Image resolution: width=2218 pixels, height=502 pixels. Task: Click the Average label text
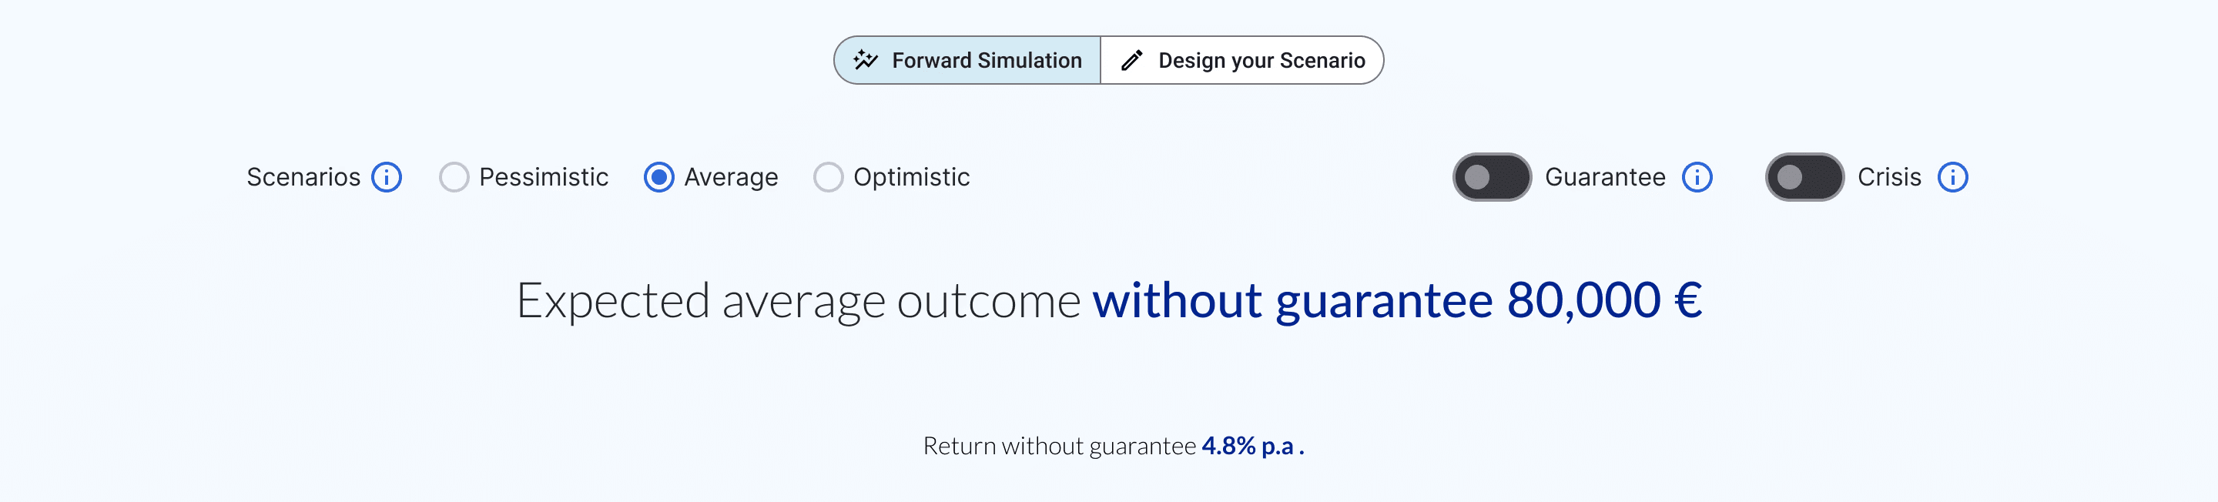point(731,178)
